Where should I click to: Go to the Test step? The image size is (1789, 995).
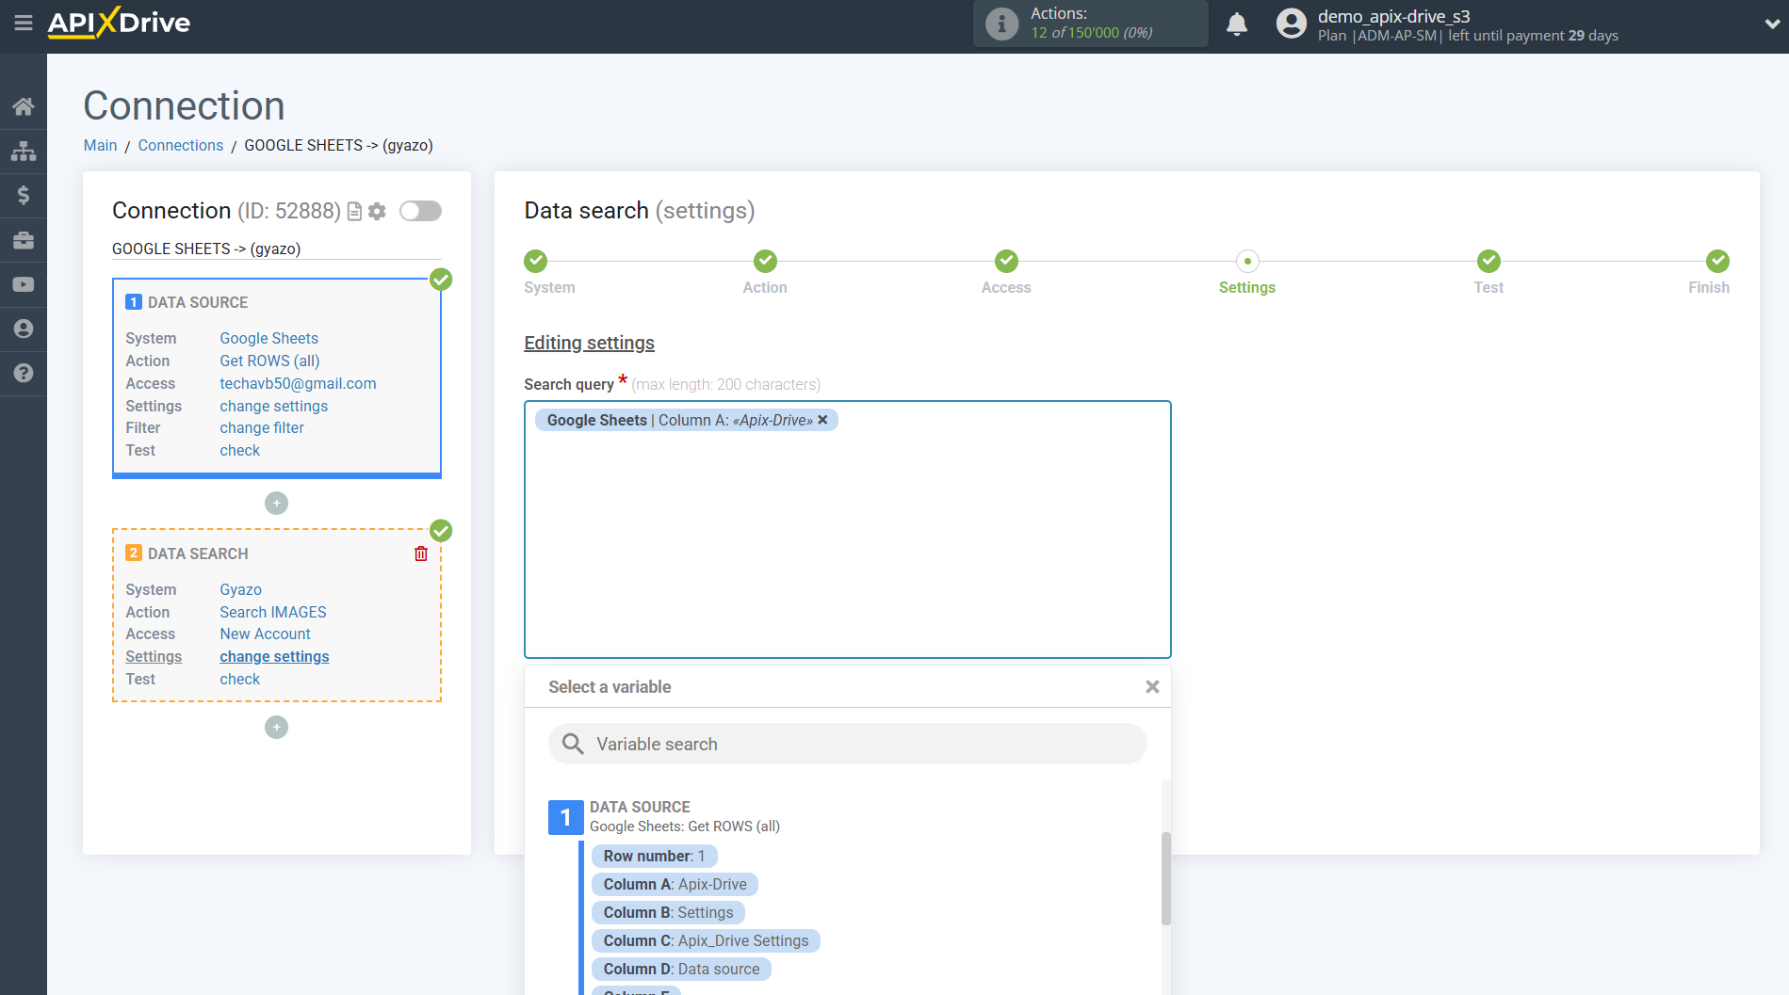1488,262
